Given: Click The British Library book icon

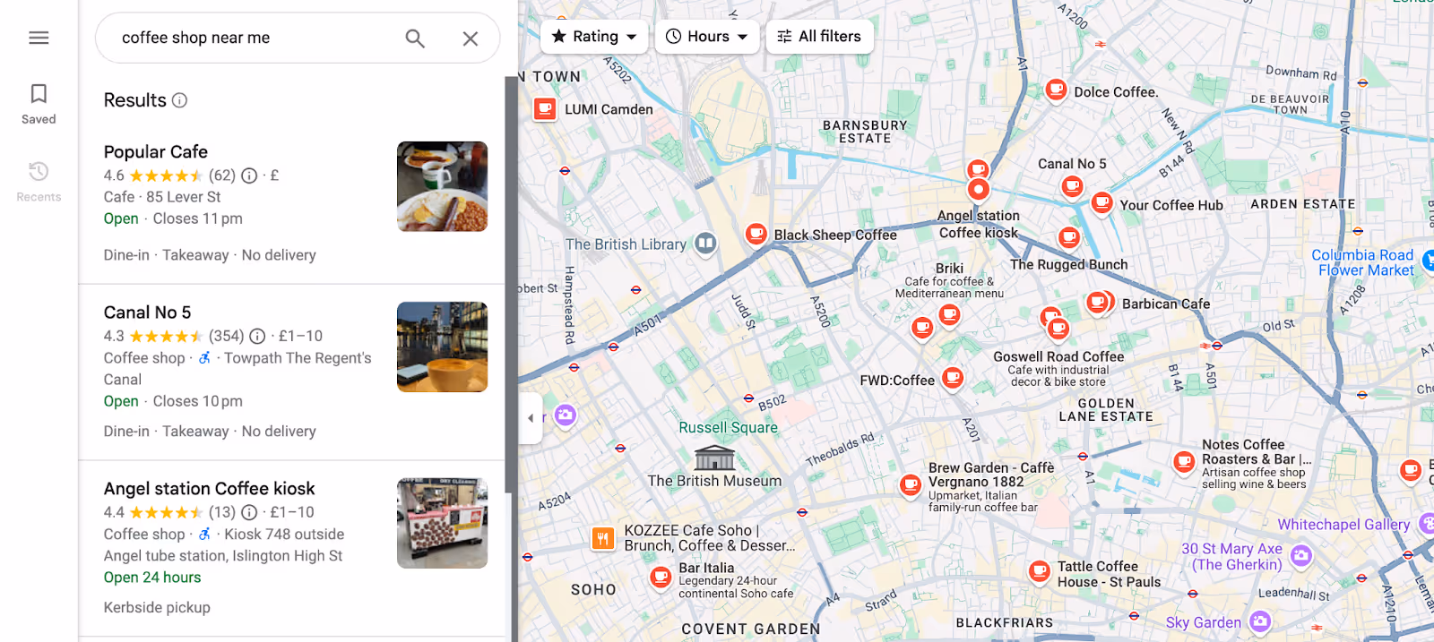Looking at the screenshot, I should tap(706, 243).
